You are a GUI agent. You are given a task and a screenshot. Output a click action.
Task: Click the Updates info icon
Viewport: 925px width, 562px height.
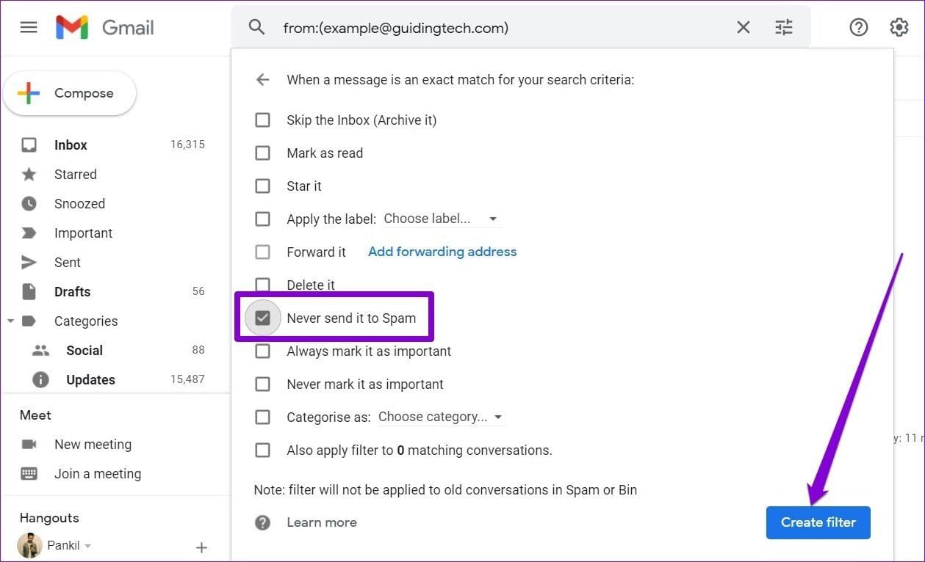[x=40, y=380]
